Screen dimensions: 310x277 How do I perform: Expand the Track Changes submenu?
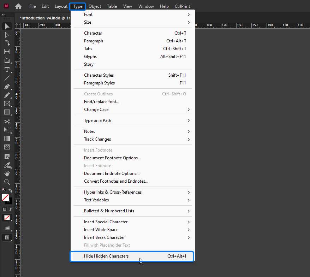pos(133,139)
